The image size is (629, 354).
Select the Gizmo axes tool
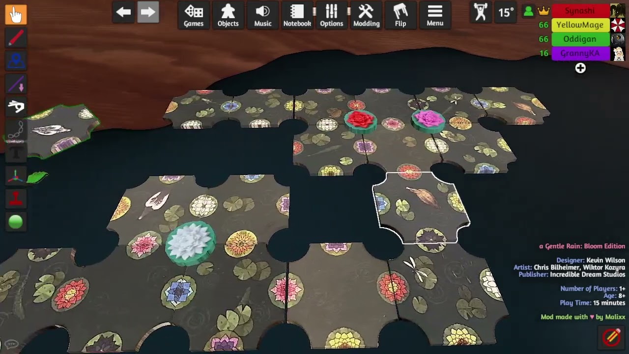(x=16, y=176)
